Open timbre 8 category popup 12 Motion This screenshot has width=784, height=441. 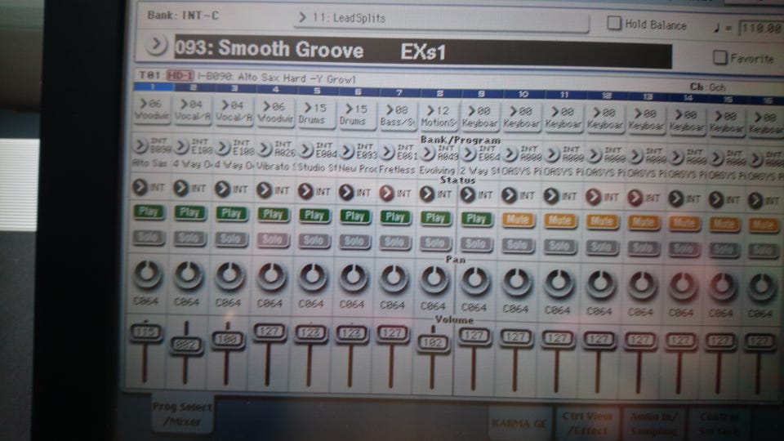click(439, 117)
